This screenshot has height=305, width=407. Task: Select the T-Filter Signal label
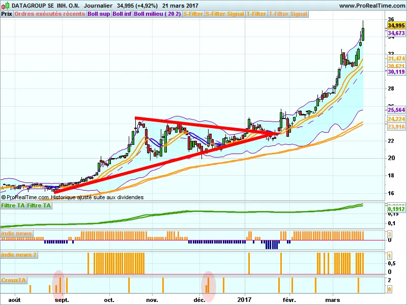point(288,14)
